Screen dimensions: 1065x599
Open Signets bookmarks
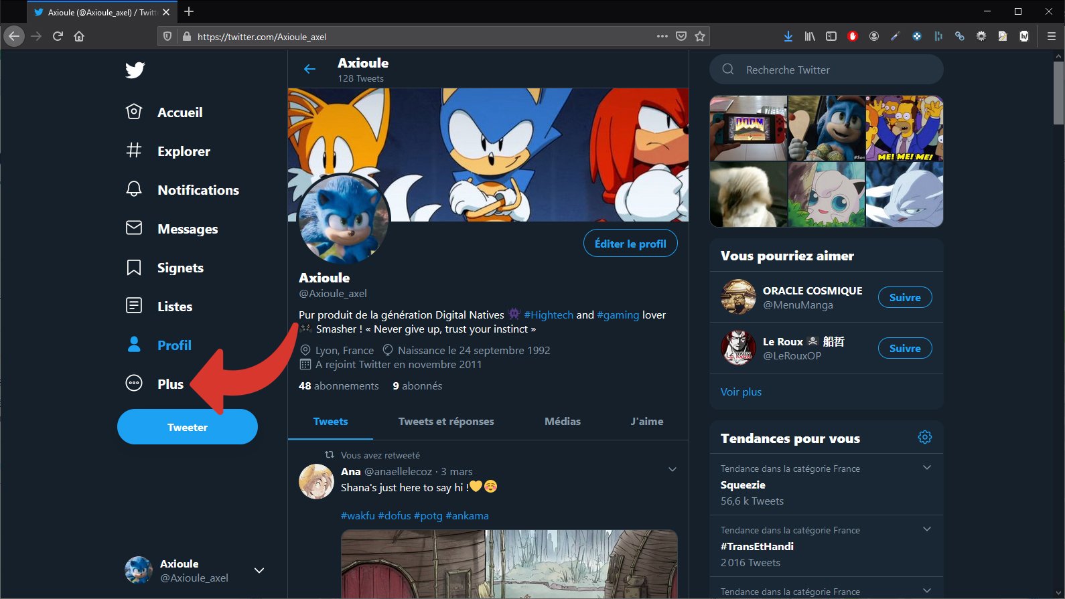pyautogui.click(x=165, y=268)
